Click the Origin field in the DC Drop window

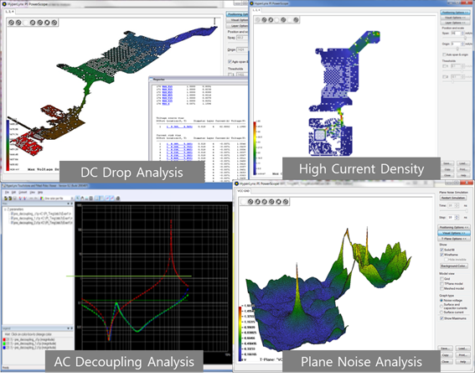(242, 49)
